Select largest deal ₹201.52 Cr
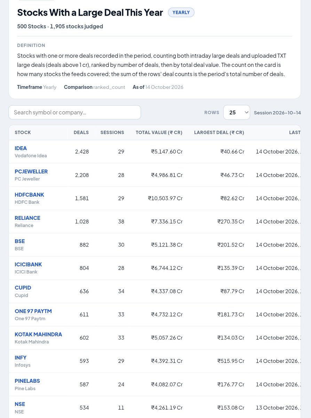Viewport: 311px width, 418px height. (231, 245)
